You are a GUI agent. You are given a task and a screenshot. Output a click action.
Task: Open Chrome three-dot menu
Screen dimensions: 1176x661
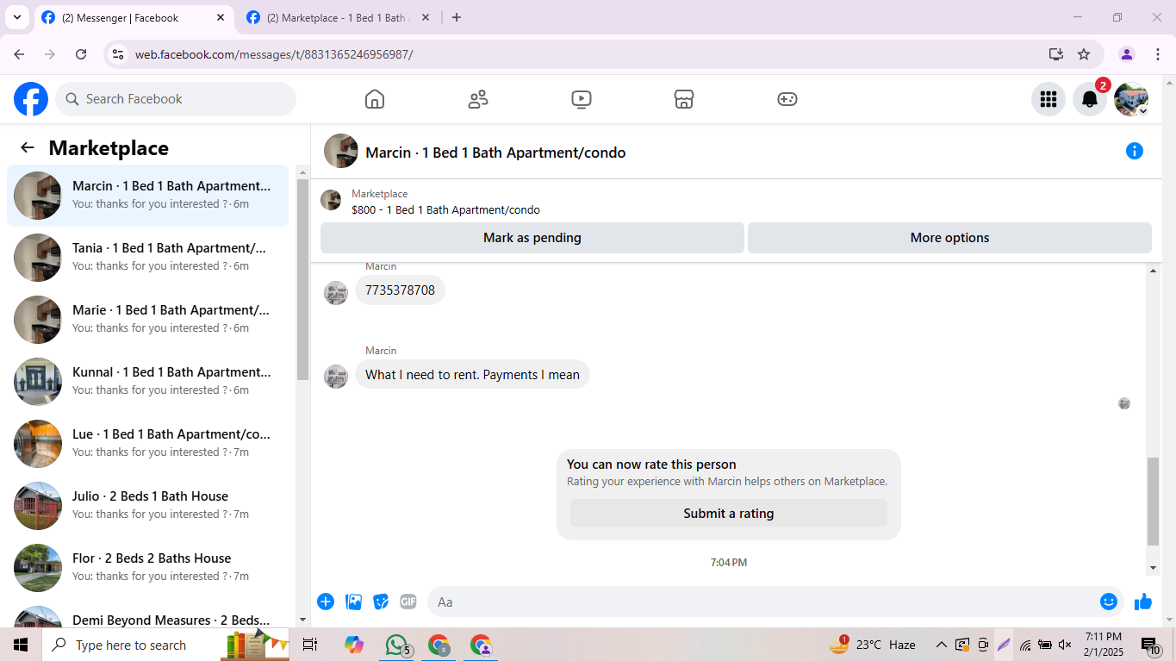pyautogui.click(x=1157, y=54)
